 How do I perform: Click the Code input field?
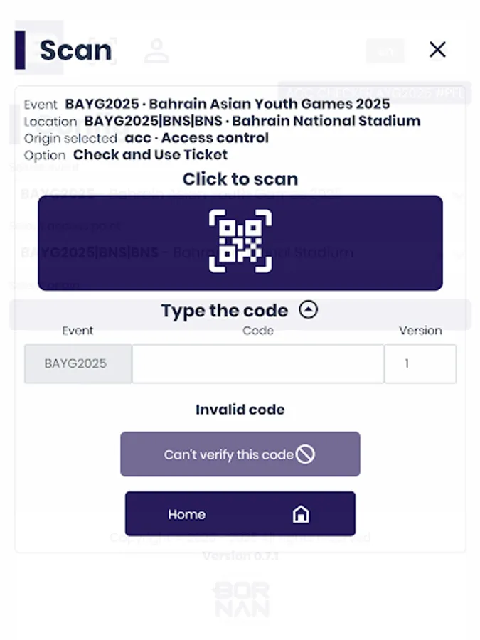(x=257, y=363)
